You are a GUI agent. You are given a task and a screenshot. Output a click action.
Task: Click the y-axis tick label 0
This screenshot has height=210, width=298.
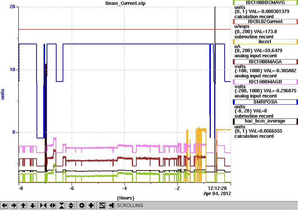(x=14, y=132)
